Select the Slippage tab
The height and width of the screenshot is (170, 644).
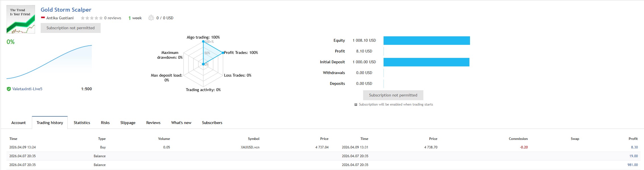tap(128, 123)
